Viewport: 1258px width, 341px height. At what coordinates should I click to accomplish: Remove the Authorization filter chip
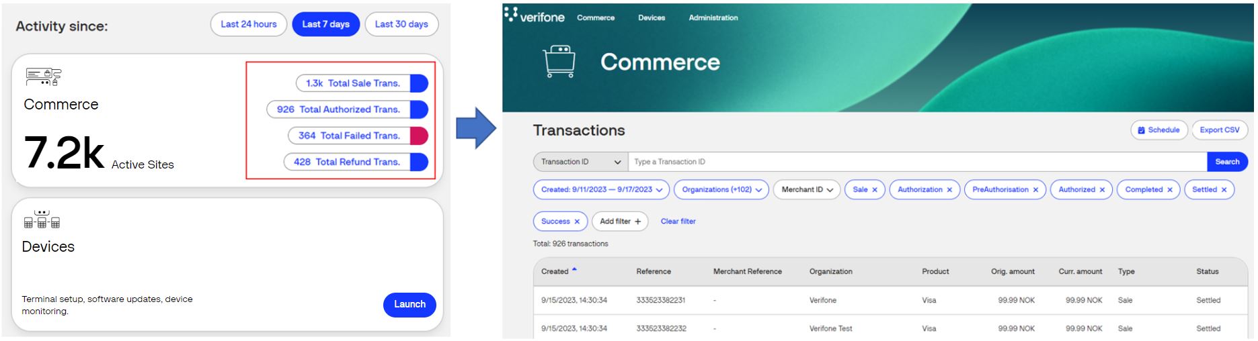(949, 190)
